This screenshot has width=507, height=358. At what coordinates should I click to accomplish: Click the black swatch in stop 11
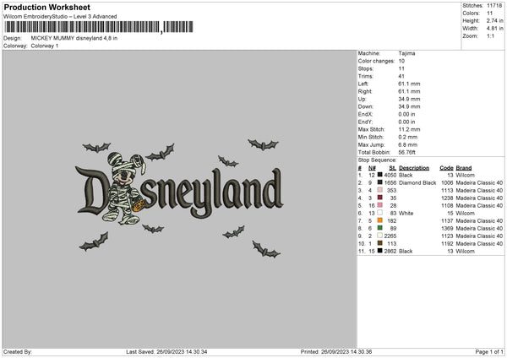click(380, 251)
